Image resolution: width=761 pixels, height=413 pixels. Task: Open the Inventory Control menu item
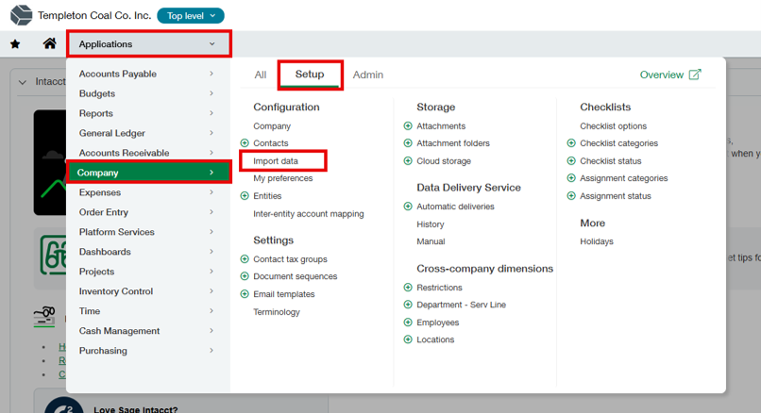[x=148, y=291]
